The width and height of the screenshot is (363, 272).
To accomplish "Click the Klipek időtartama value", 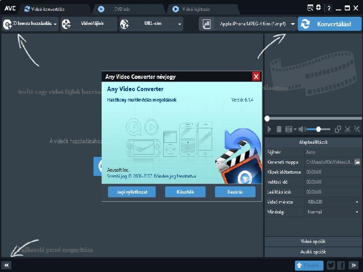I will 333,172.
